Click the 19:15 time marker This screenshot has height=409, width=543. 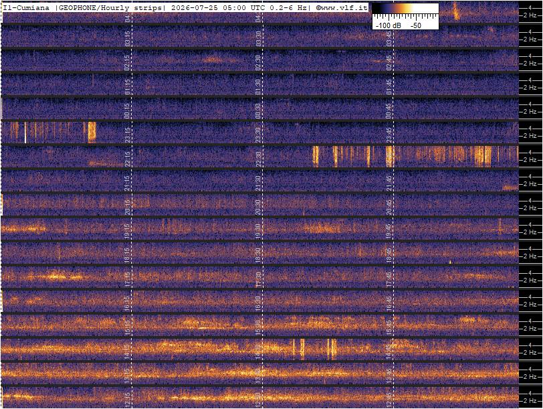pos(127,231)
